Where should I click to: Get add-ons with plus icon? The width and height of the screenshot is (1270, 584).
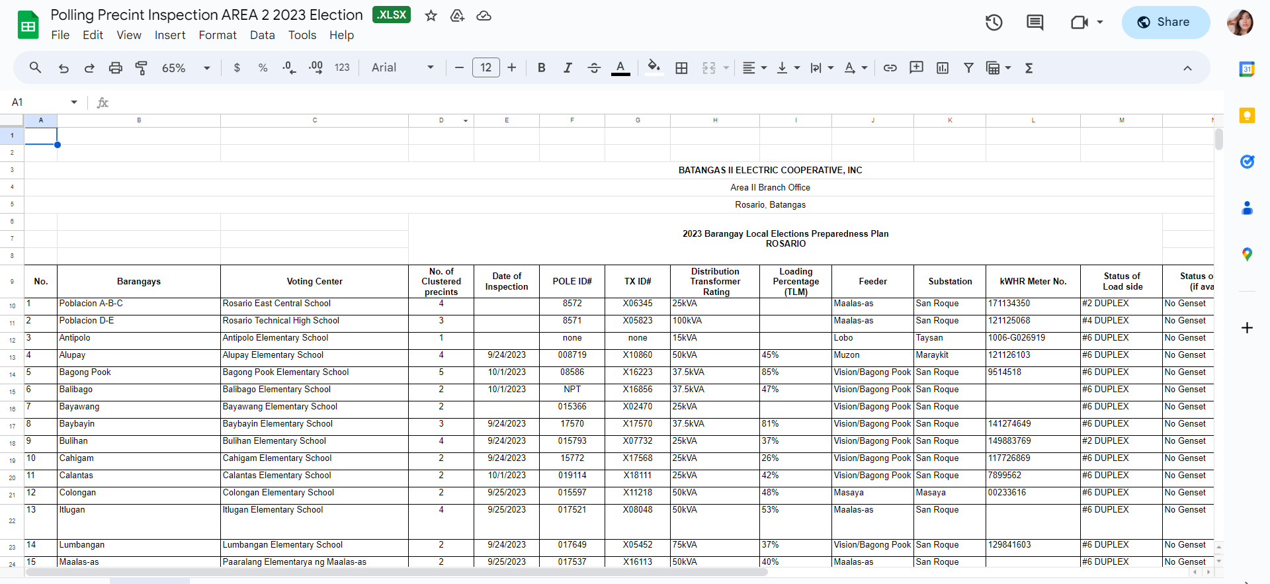click(1247, 327)
